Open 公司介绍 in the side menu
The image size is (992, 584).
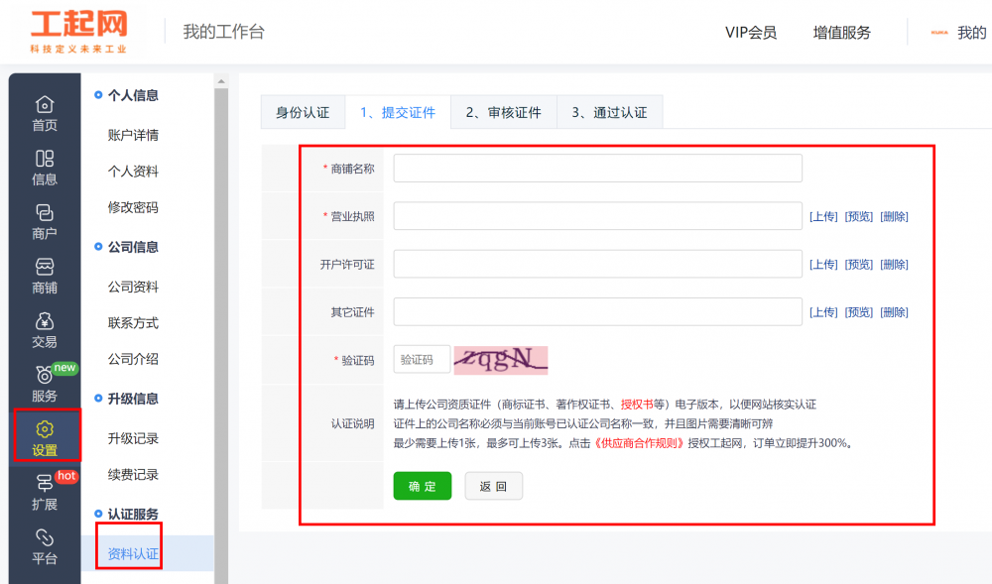click(x=133, y=359)
